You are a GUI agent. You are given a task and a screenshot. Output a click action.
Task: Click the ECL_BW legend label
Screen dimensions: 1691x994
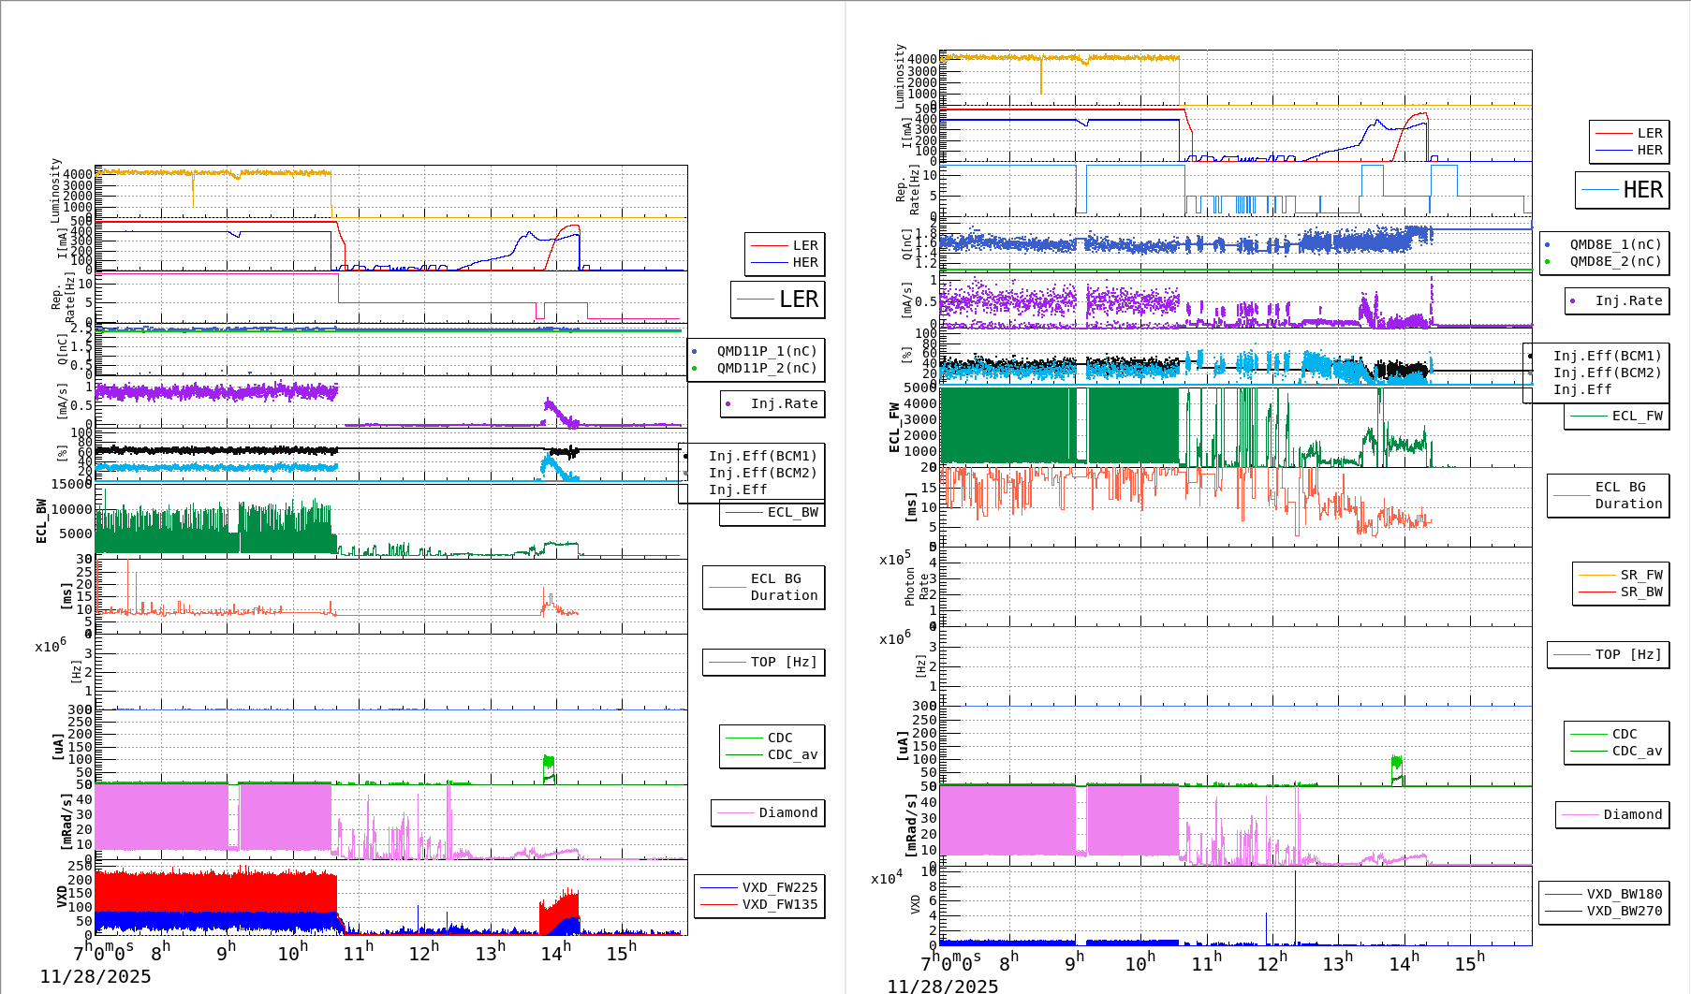792,512
